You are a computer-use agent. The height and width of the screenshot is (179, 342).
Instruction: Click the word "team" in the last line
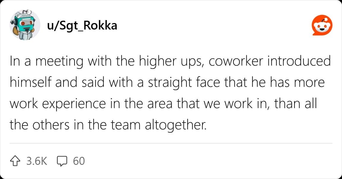click(x=125, y=125)
